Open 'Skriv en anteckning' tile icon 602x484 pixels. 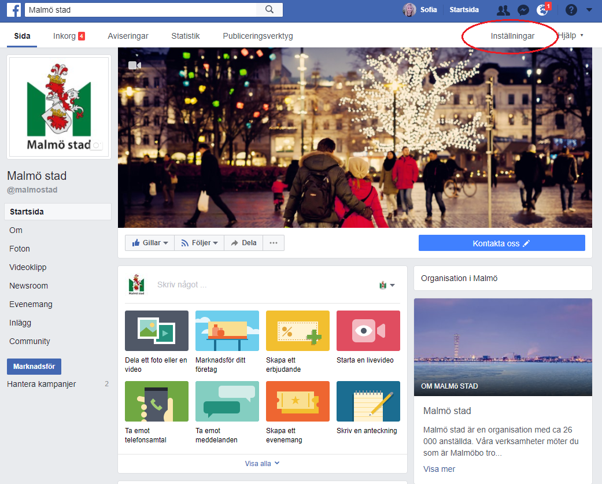click(368, 401)
